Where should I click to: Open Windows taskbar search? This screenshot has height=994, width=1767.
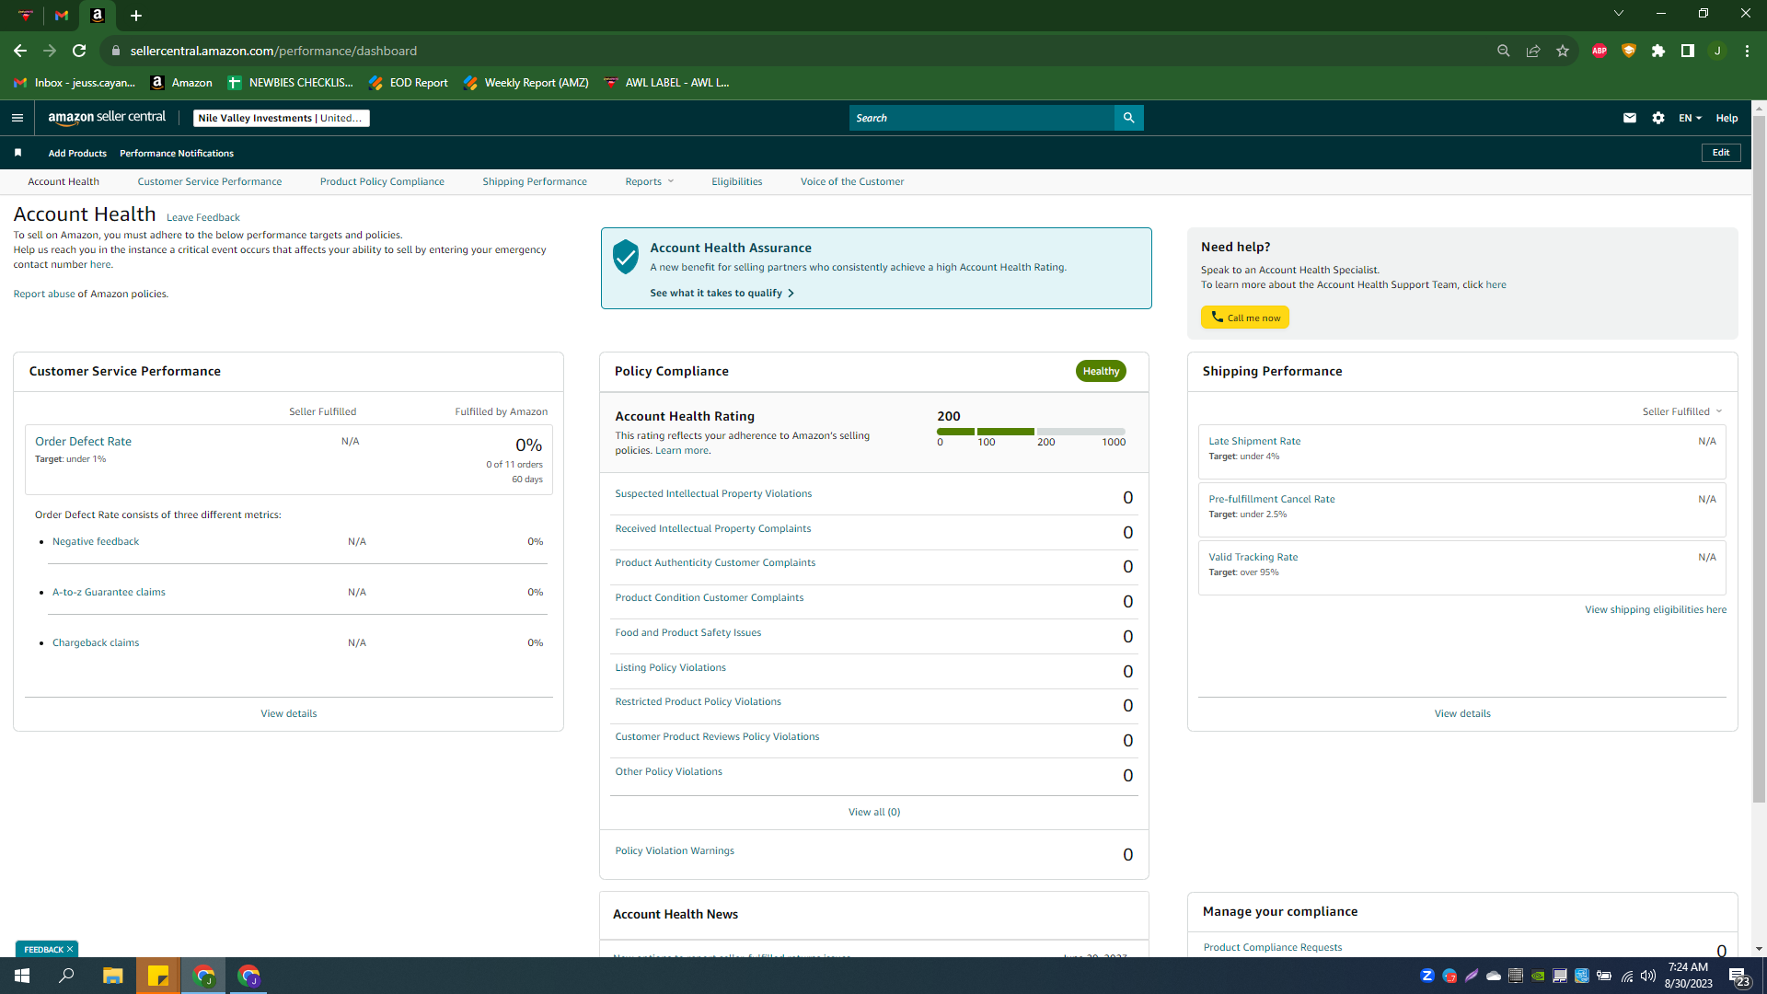point(67,976)
